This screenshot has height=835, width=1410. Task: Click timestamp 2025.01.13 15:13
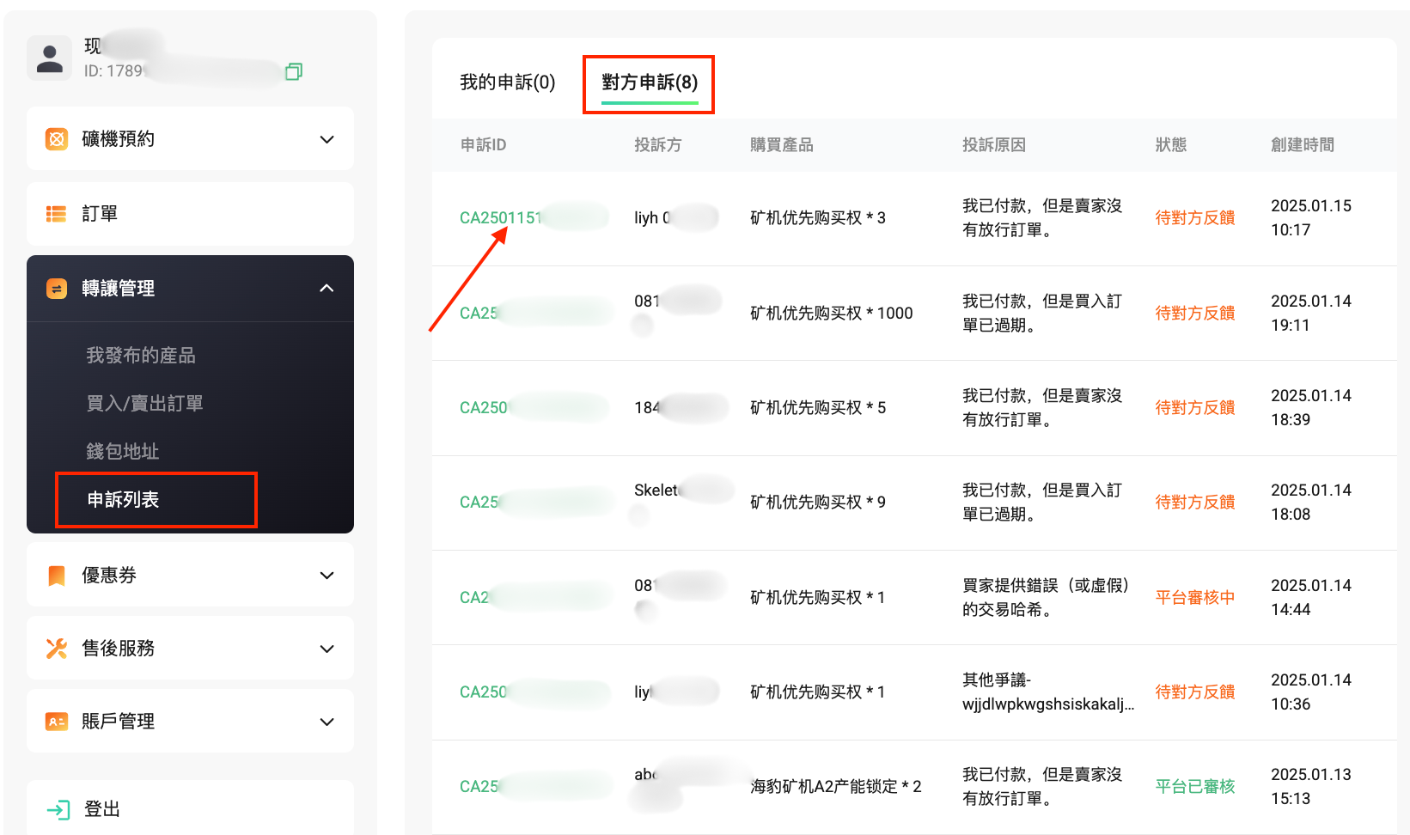point(1311,787)
